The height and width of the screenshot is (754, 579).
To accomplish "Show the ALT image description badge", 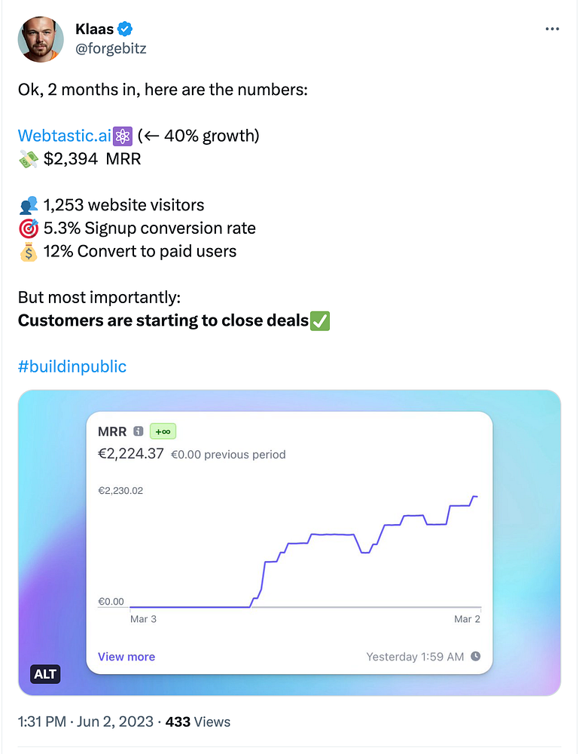I will 45,674.
